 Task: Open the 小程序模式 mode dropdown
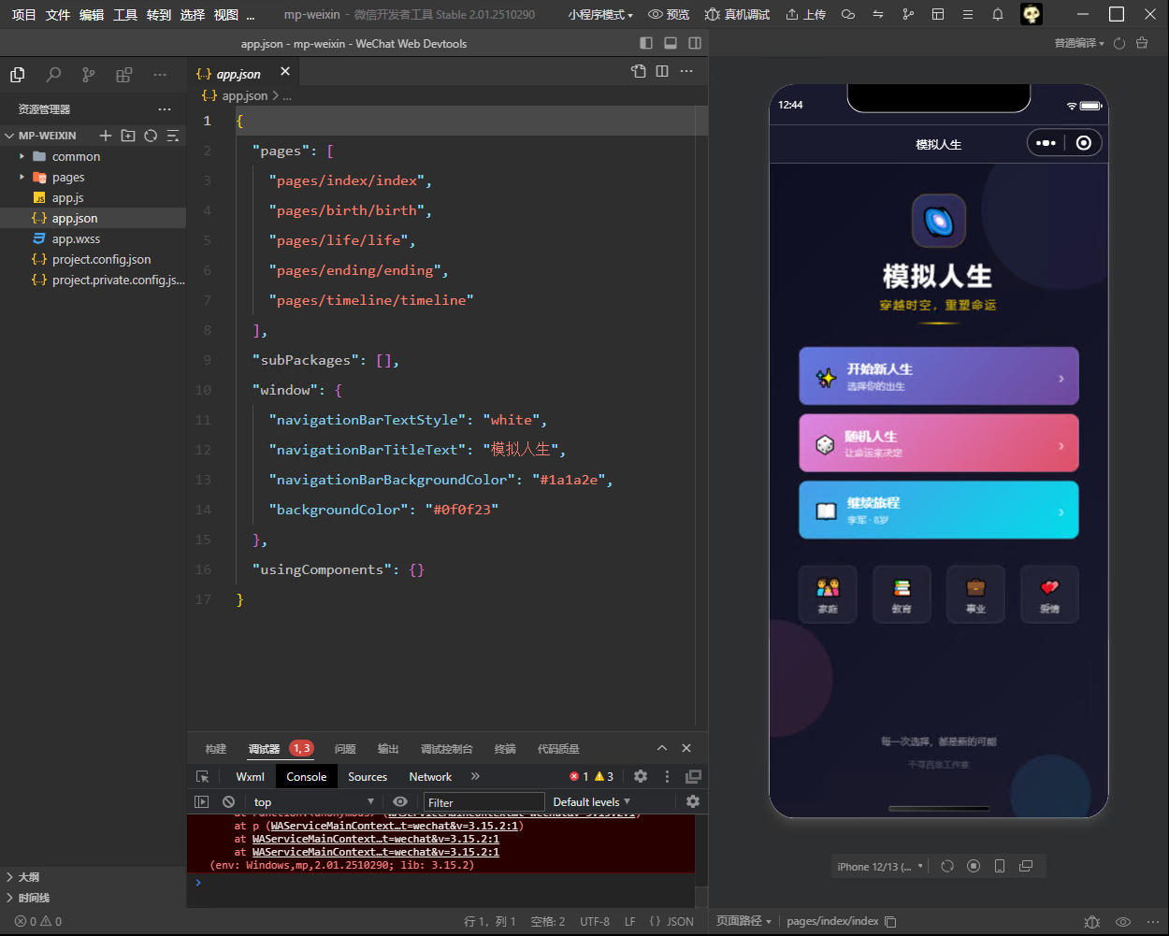[600, 15]
